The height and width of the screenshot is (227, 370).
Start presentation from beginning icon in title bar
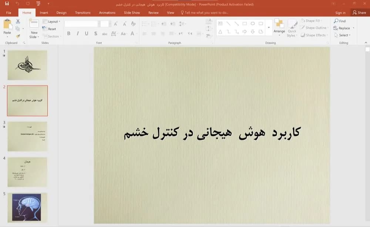pos(38,4)
